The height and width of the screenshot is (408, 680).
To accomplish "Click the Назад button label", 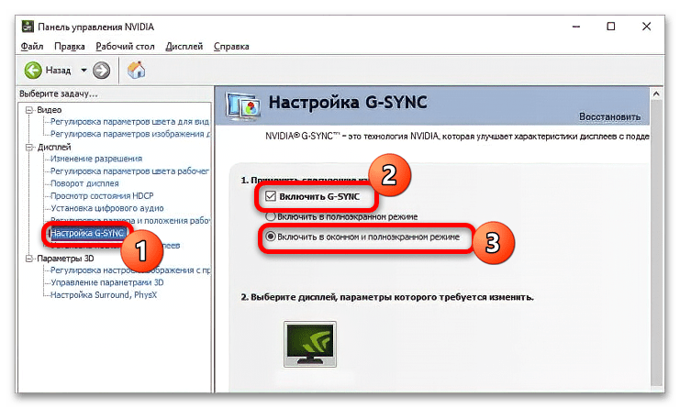I will (x=58, y=71).
